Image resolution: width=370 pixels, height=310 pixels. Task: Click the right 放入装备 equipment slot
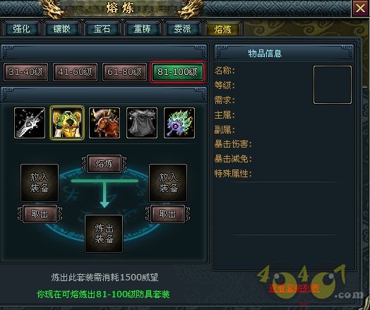pos(168,183)
